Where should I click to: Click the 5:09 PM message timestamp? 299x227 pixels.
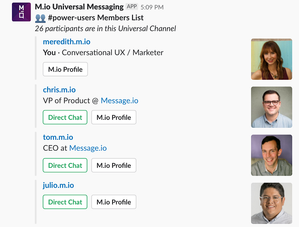click(x=152, y=7)
